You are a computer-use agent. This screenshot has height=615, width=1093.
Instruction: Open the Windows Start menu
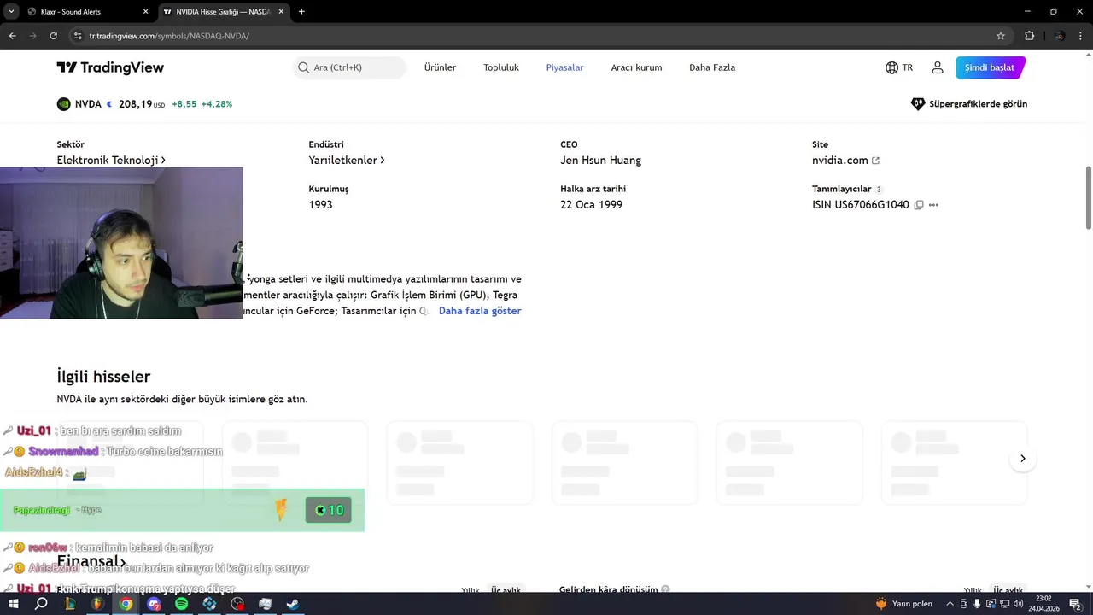(x=14, y=604)
